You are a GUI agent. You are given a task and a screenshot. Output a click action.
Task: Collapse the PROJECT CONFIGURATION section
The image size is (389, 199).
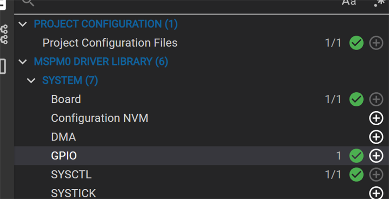click(22, 24)
